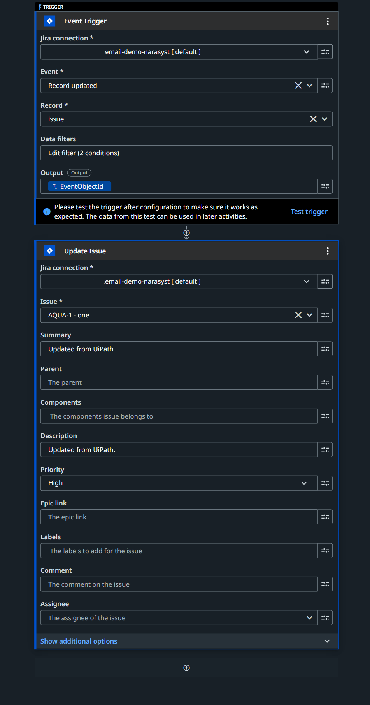
Task: Open the Priority dropdown showing High
Action: tap(179, 483)
